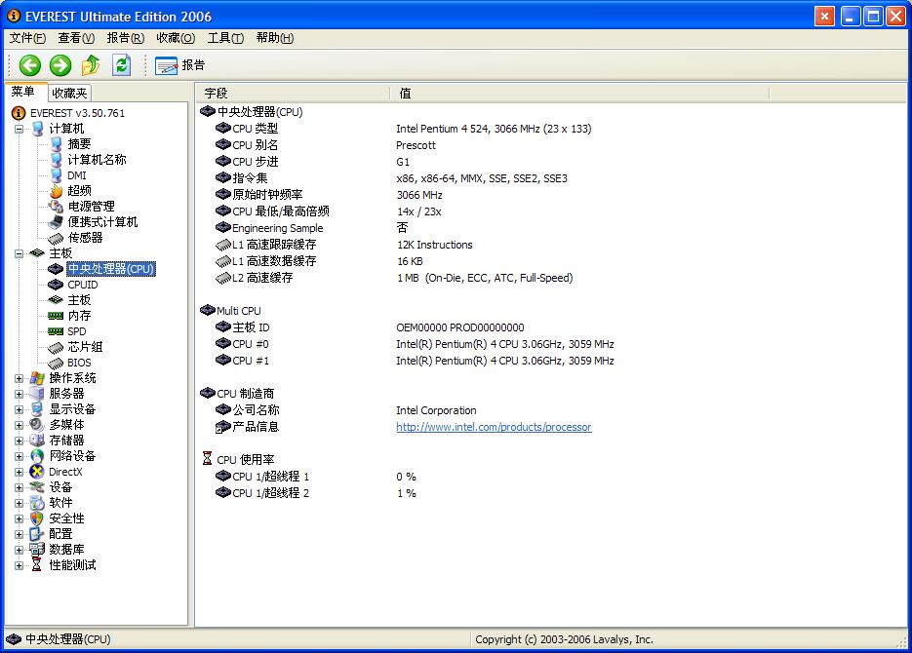Viewport: 912px width, 653px height.
Task: Click the 芯片组 icon
Action: coord(56,347)
